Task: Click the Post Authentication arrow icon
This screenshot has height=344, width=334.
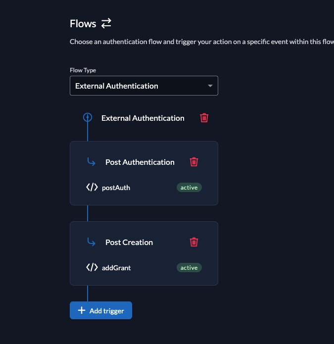Action: (x=92, y=162)
